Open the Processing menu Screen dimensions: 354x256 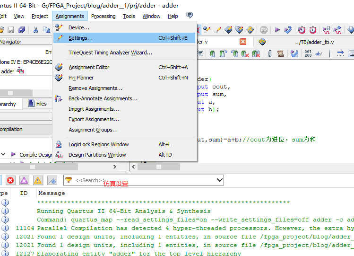click(x=103, y=16)
